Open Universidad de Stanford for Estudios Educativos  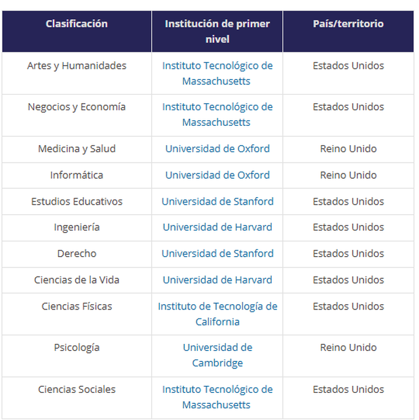[217, 201]
